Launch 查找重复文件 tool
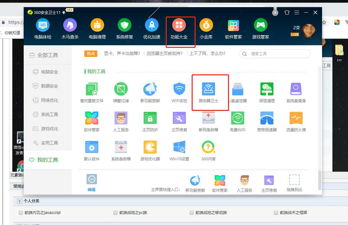The width and height of the screenshot is (348, 225). point(92,92)
